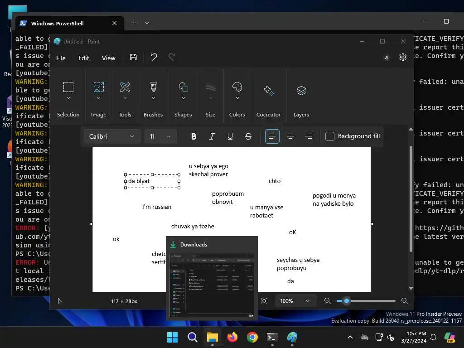This screenshot has width=464, height=348.
Task: Toggle Bold text formatting
Action: (x=193, y=136)
